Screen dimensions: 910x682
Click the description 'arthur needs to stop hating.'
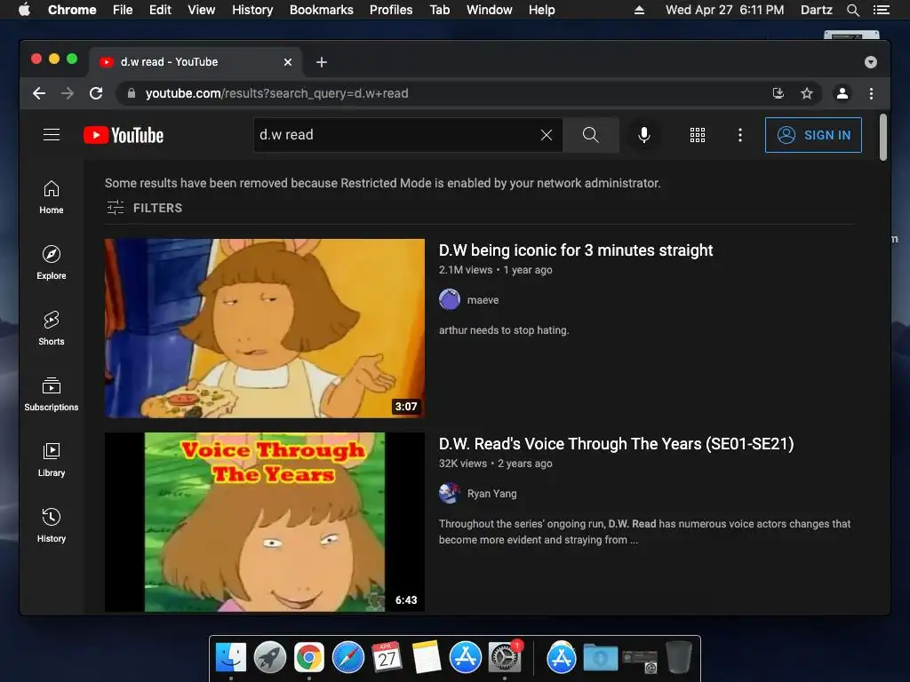[x=504, y=330]
